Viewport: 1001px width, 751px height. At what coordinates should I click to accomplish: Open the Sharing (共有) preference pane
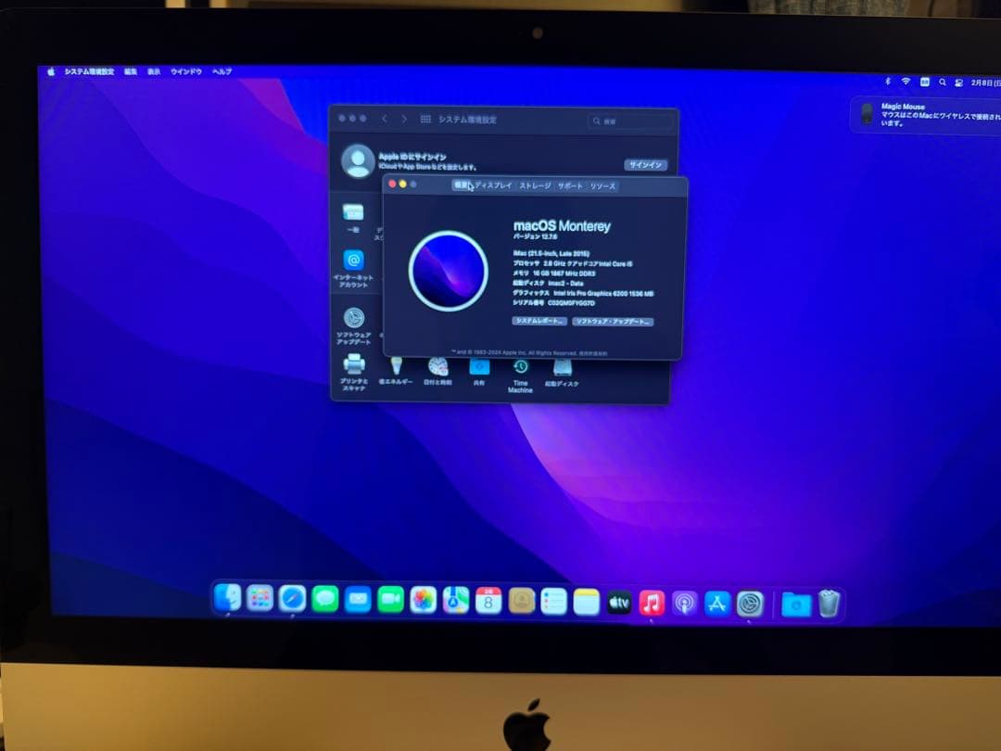click(479, 368)
